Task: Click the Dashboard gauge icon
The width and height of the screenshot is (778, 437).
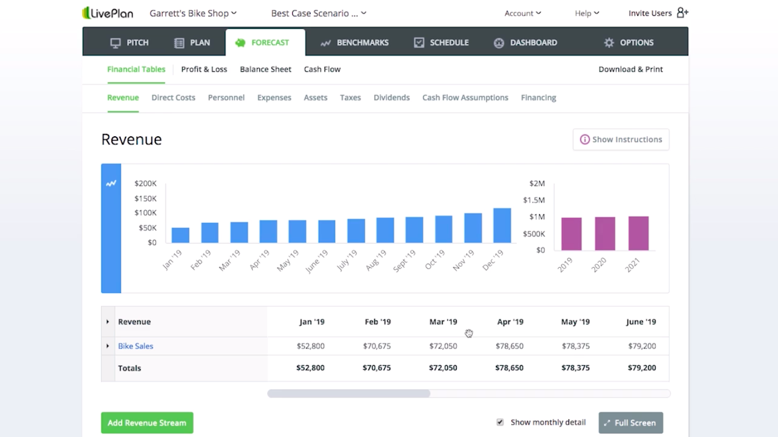Action: click(499, 43)
